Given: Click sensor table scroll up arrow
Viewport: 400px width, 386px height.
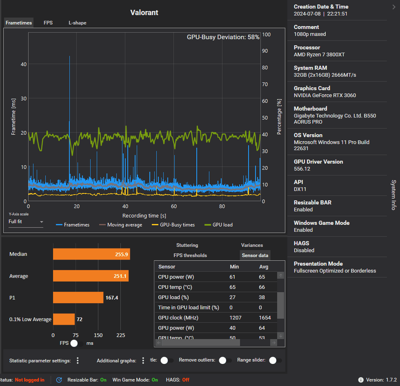Looking at the screenshot, I should coord(281,275).
